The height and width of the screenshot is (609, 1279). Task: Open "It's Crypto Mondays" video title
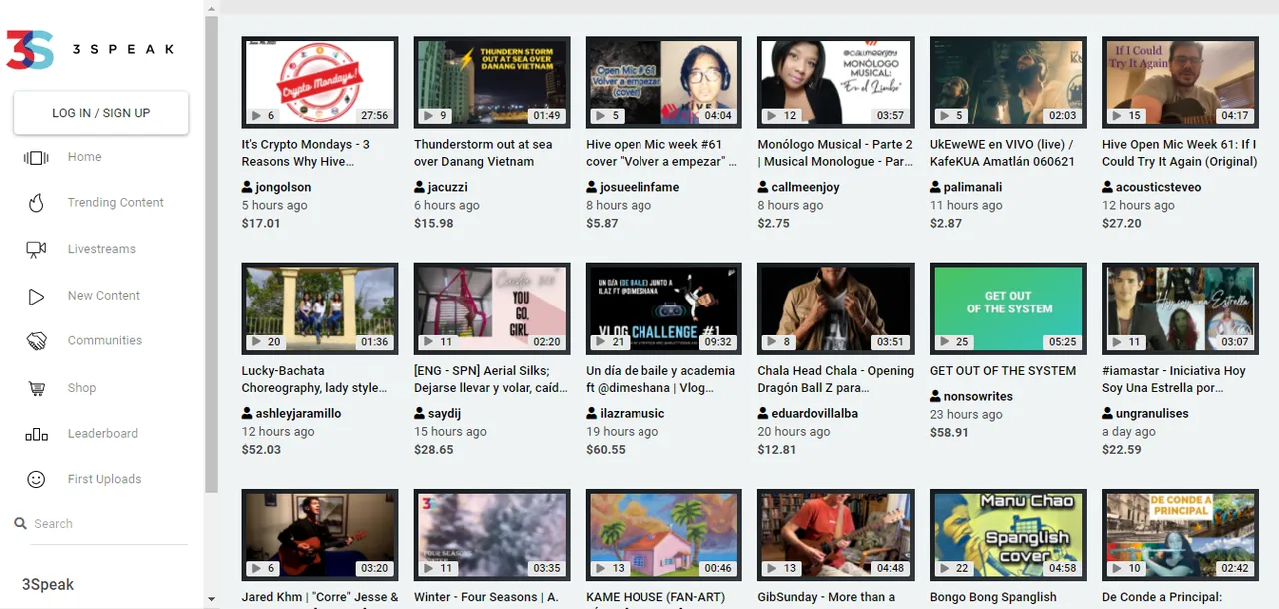(306, 153)
